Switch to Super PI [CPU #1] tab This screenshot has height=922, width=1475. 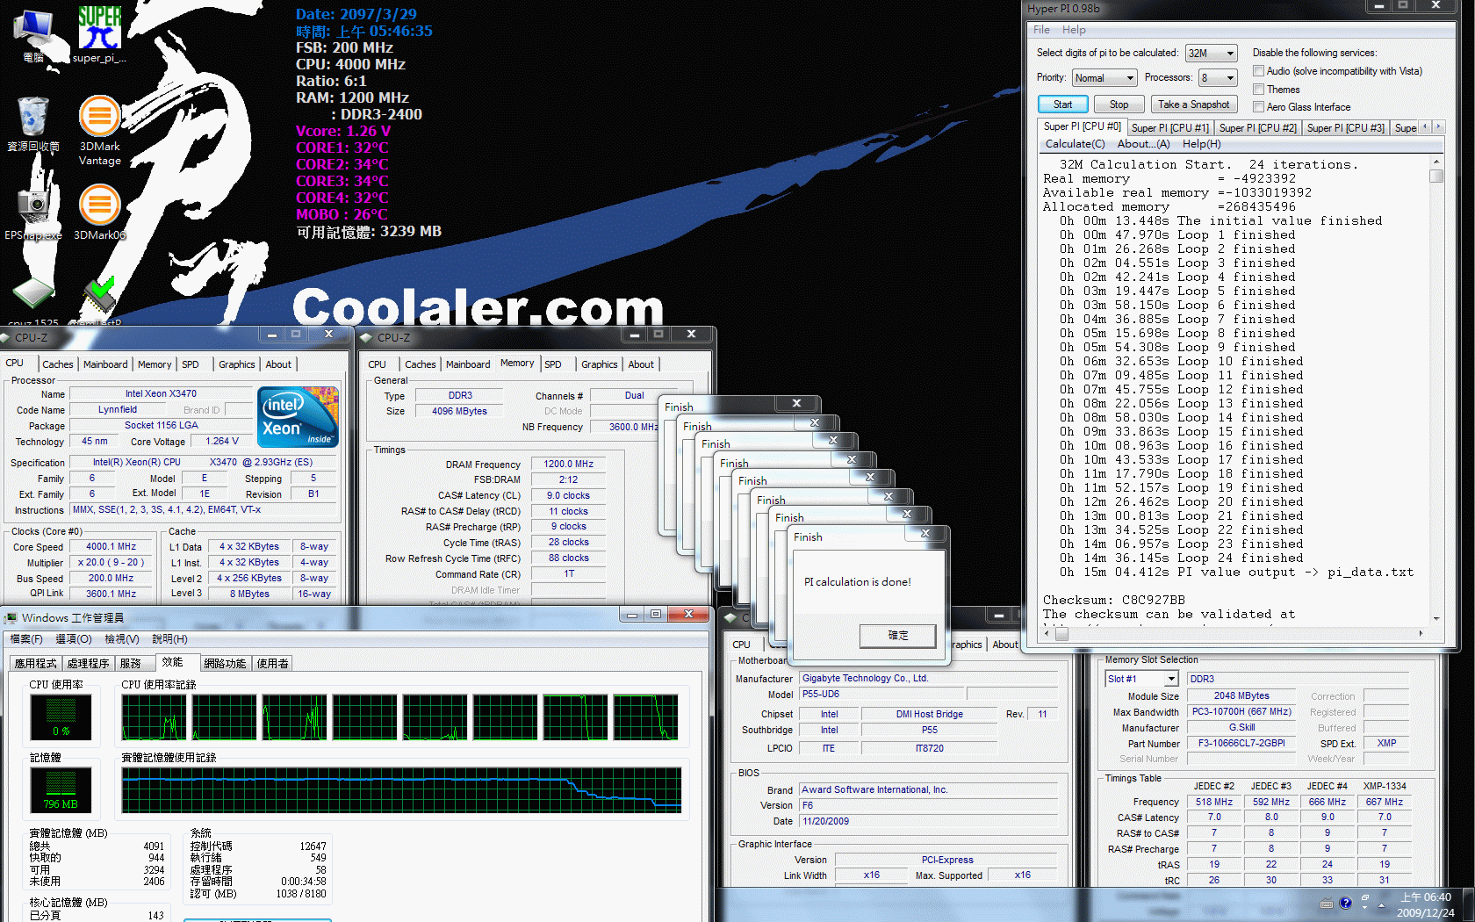(1170, 128)
